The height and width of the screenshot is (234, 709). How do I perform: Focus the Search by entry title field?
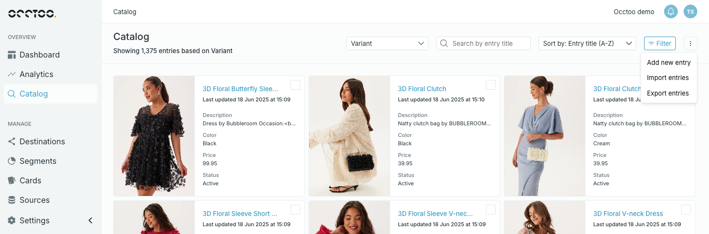483,43
